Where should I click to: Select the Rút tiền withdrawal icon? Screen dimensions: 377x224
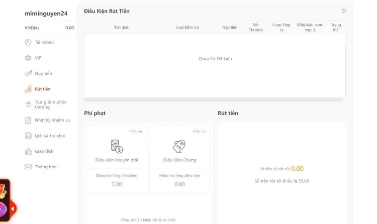[x=28, y=89]
